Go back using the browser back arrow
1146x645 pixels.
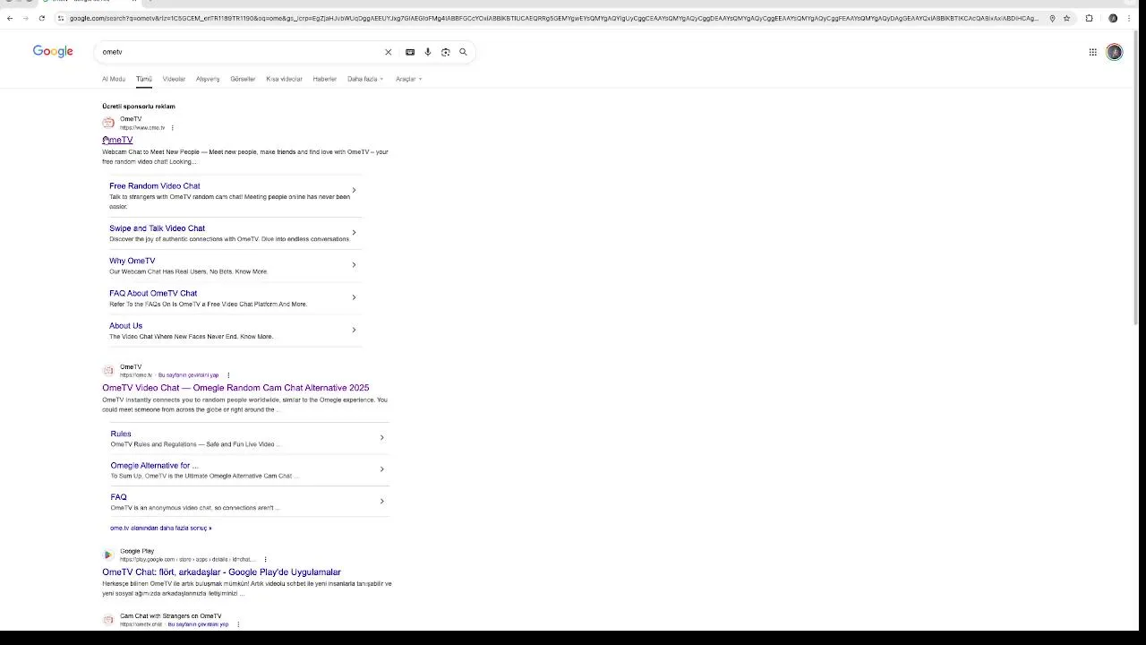[9, 18]
